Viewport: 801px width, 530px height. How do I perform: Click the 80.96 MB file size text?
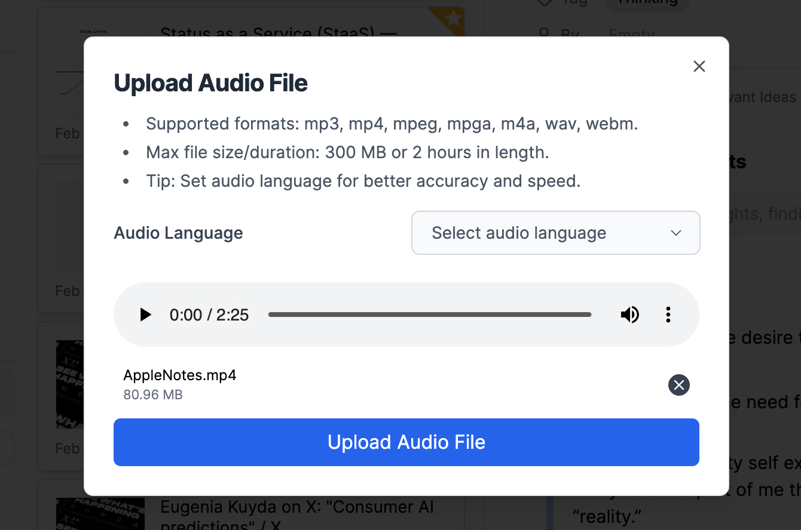153,395
